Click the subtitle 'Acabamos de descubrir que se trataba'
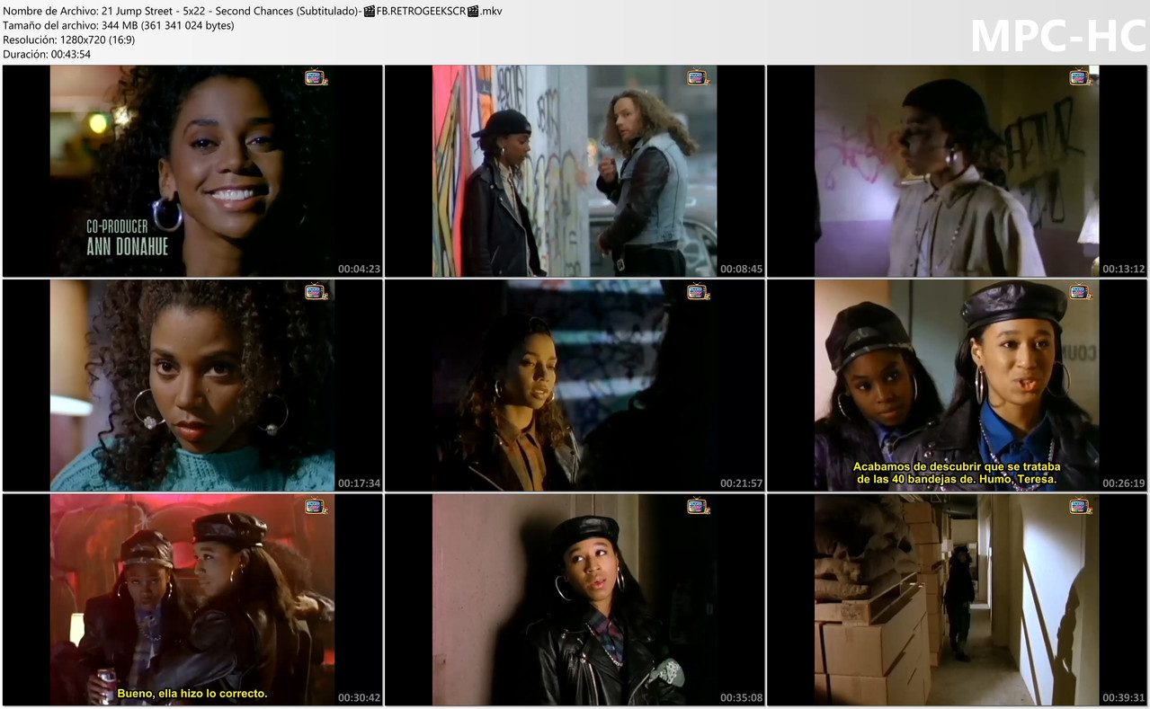Viewport: 1150px width, 709px height. [x=957, y=466]
